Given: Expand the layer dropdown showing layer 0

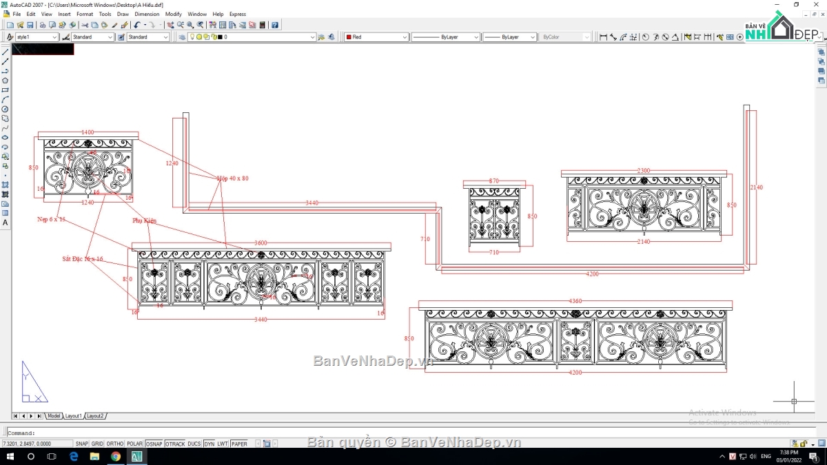Looking at the screenshot, I should [x=312, y=37].
